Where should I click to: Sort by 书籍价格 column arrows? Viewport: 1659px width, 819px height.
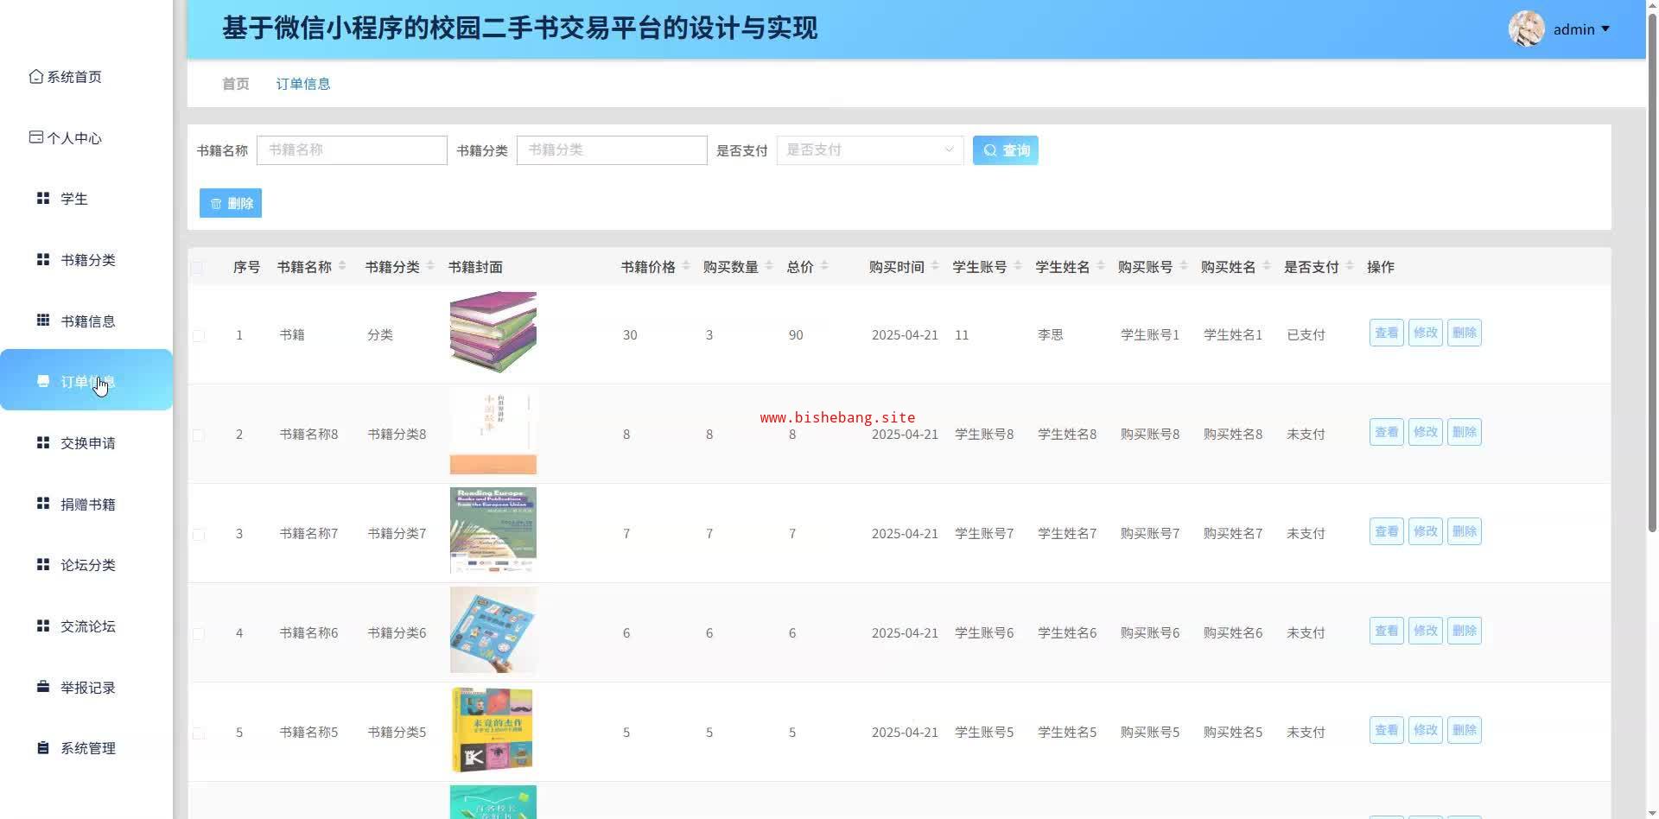coord(686,267)
